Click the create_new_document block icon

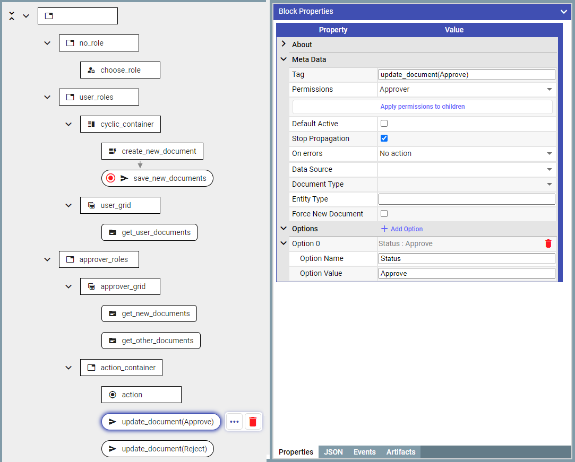113,151
